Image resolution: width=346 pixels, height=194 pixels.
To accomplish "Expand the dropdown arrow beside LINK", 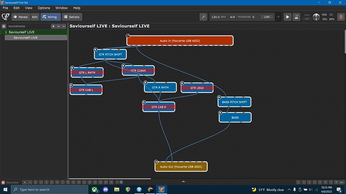I will click(278, 17).
